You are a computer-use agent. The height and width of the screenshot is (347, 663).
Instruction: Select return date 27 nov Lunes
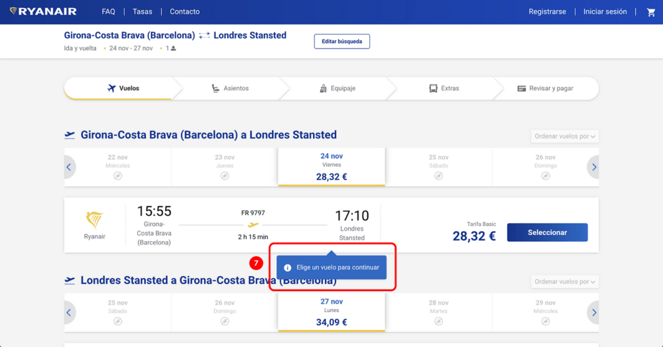pyautogui.click(x=331, y=313)
